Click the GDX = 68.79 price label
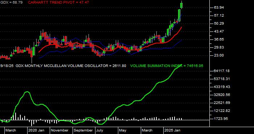 11,3
